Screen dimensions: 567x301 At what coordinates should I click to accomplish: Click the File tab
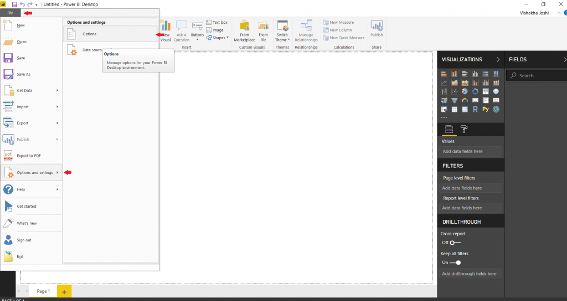point(10,13)
